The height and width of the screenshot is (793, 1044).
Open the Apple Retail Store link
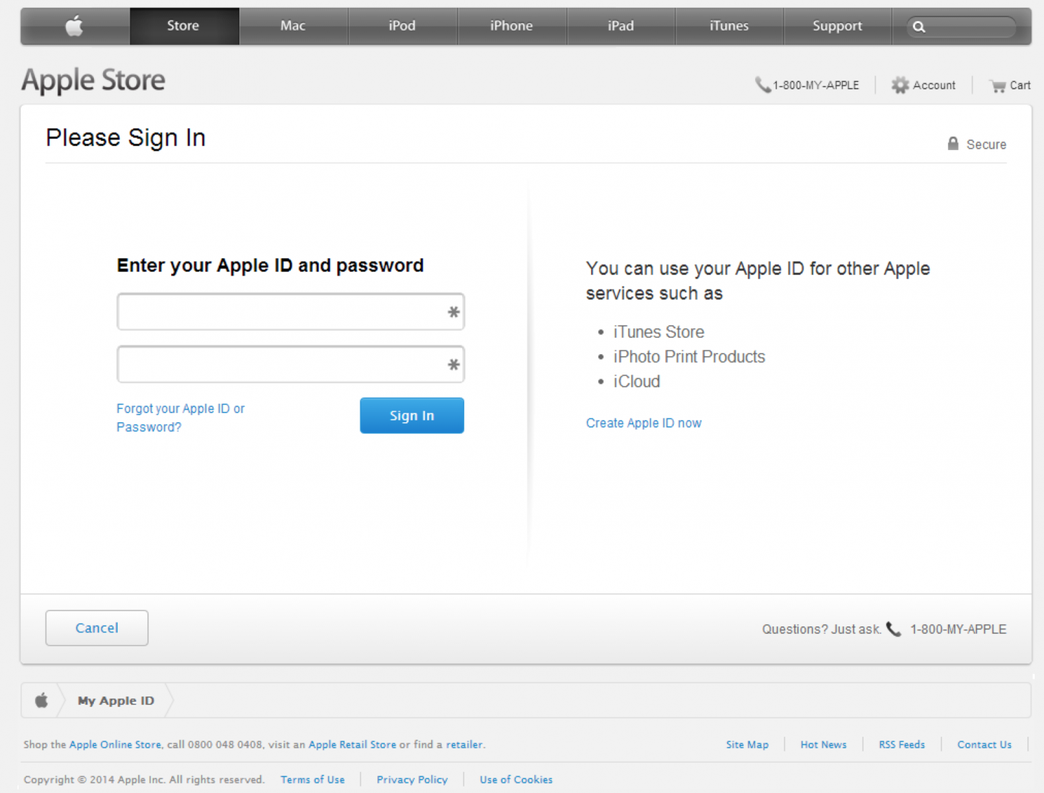tap(352, 744)
